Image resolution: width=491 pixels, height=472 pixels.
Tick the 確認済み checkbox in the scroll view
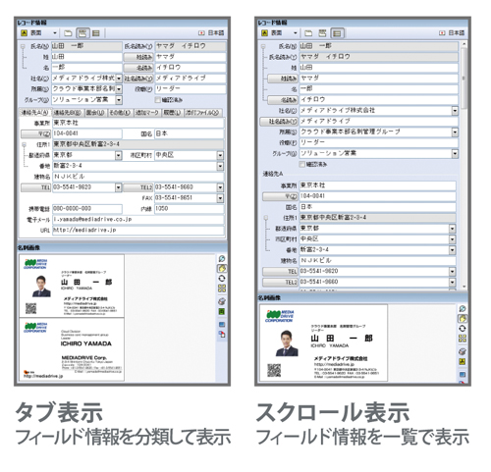302,164
